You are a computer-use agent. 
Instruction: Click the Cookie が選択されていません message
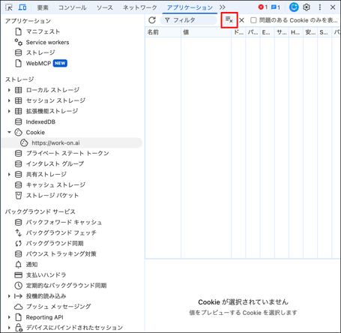pos(243,302)
